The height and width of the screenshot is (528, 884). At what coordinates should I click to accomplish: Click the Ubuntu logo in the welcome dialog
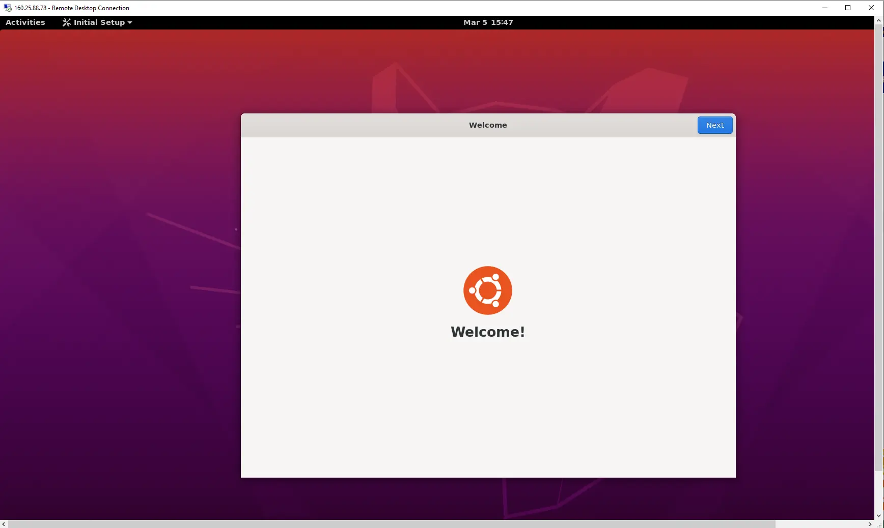click(x=487, y=290)
